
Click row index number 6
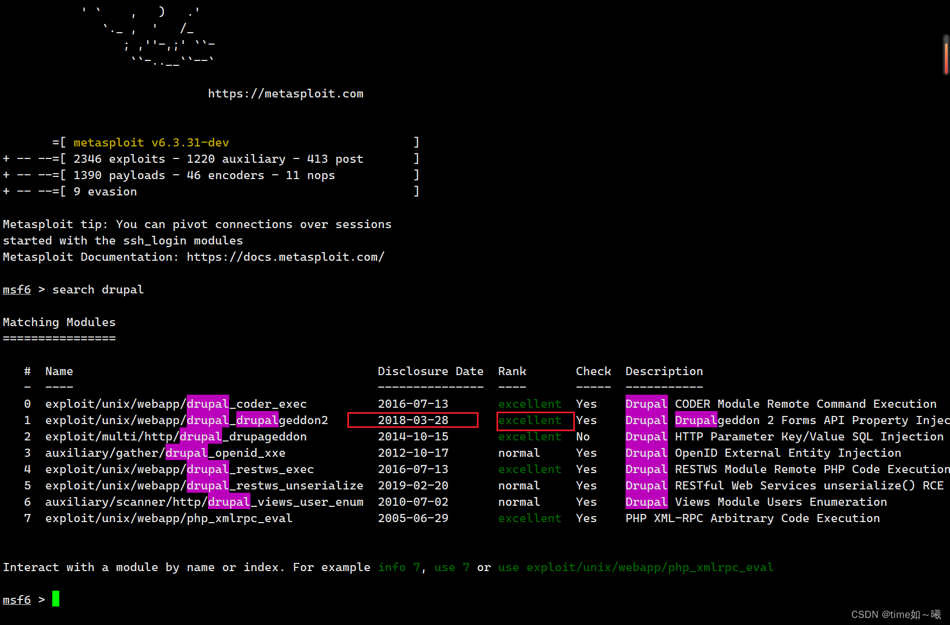point(27,502)
